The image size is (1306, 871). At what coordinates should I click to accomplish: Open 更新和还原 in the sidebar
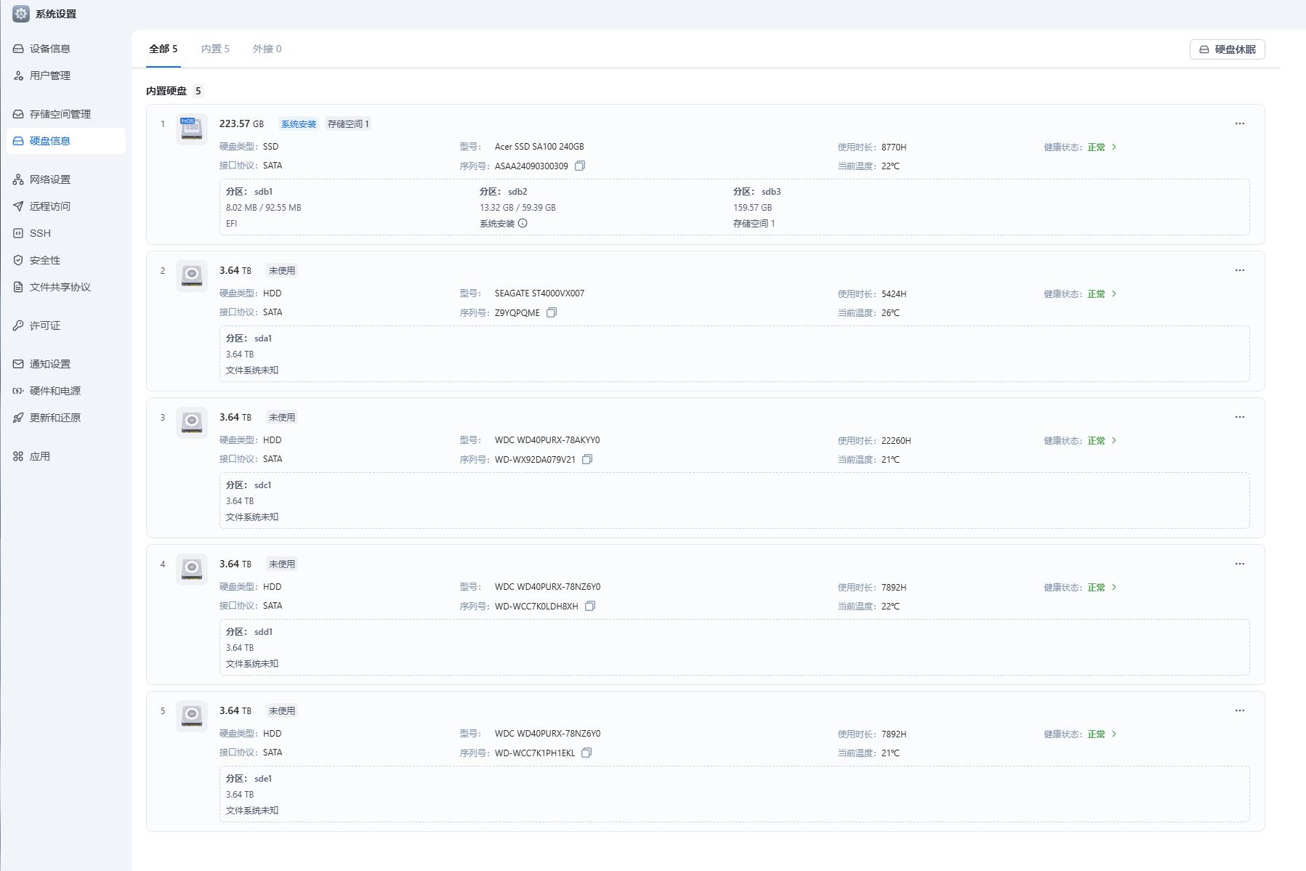(66, 418)
